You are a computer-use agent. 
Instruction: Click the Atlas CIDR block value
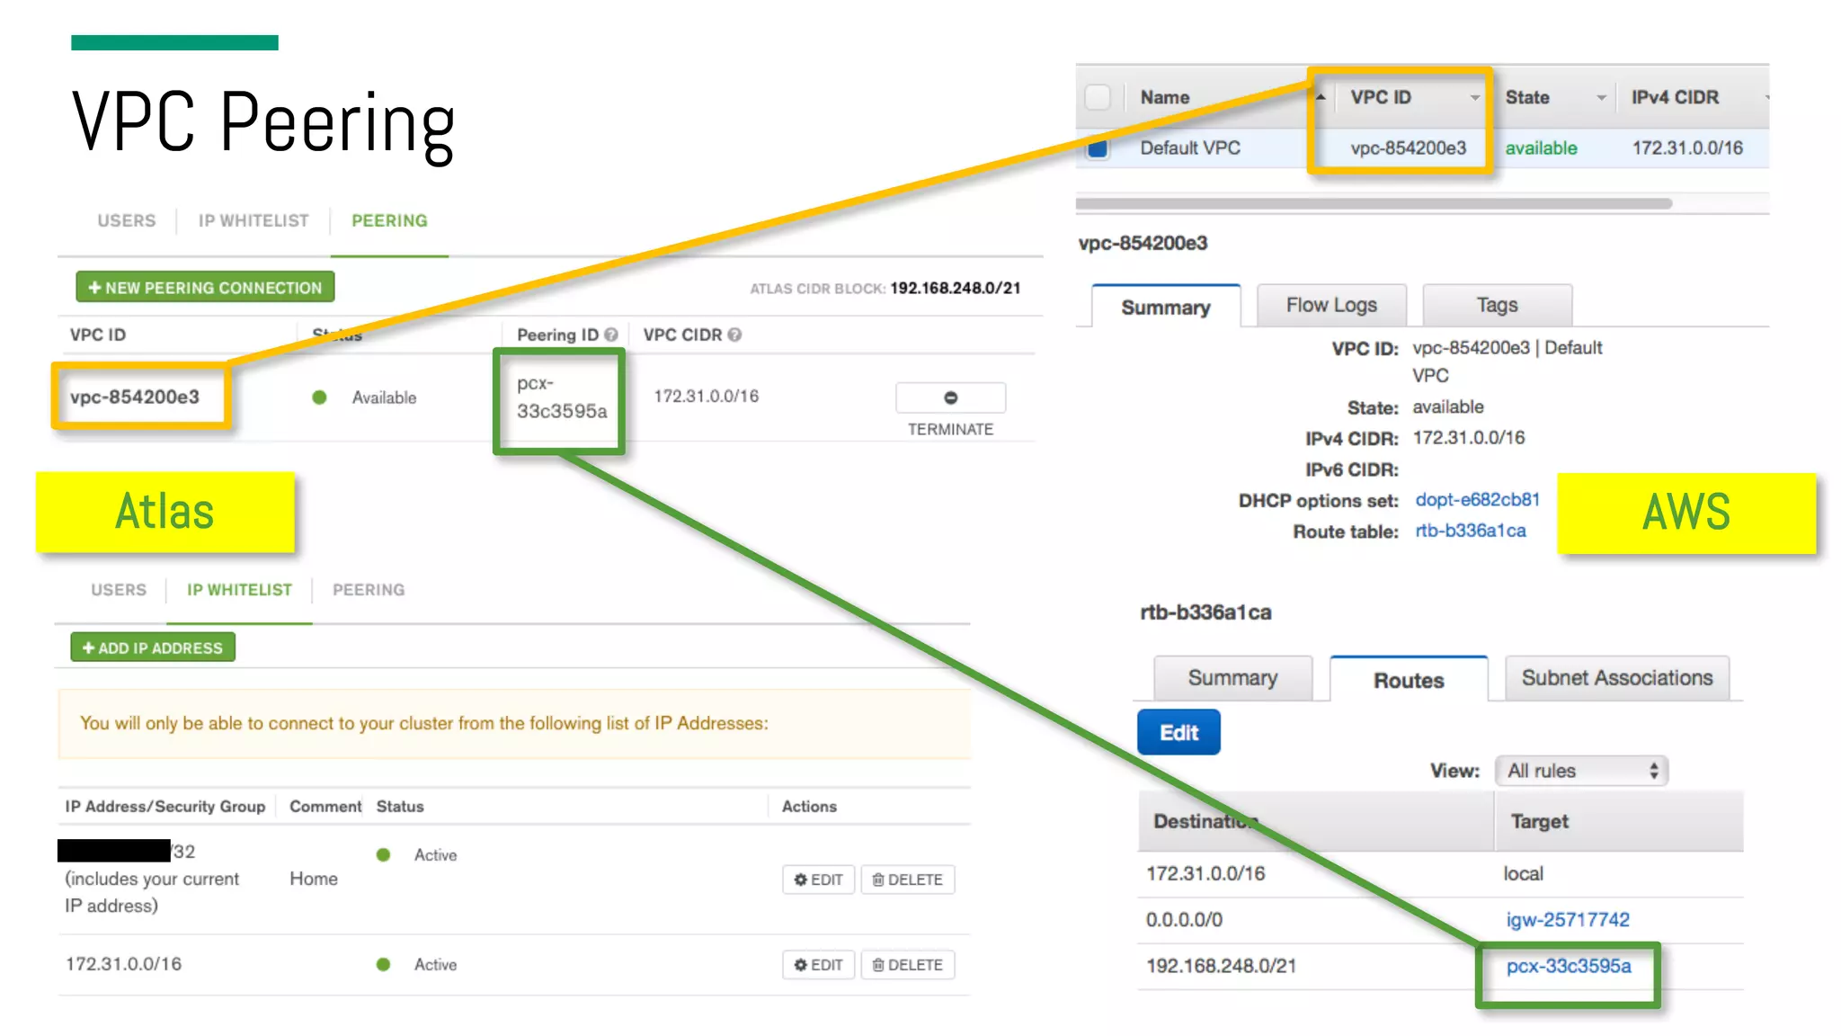point(956,288)
